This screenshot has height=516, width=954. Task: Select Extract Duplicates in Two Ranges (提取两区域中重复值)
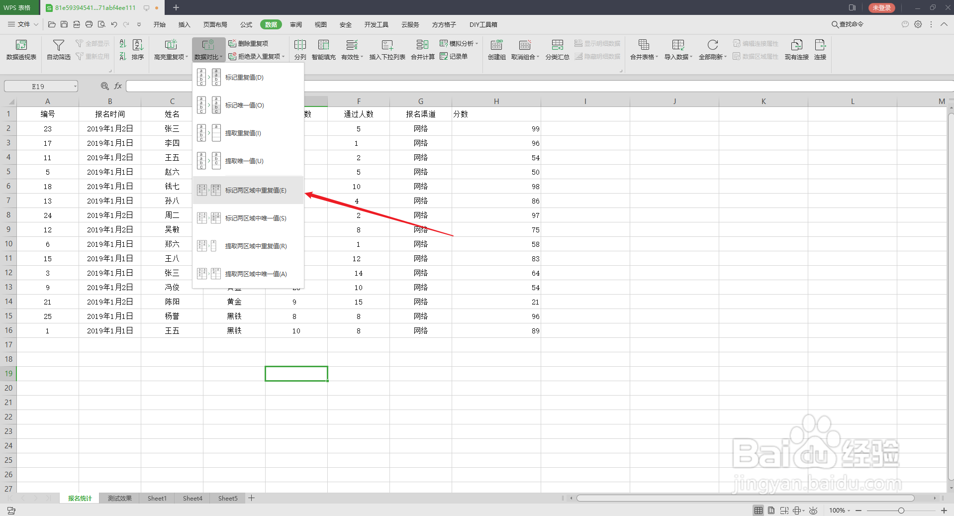[248, 246]
